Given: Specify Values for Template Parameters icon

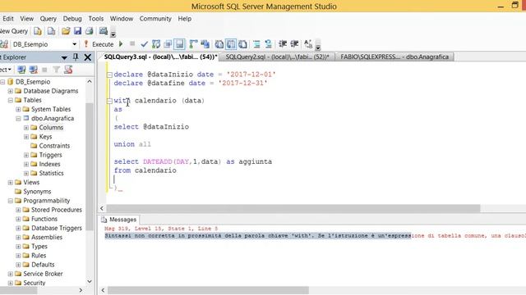Looking at the screenshot, I should [x=308, y=44].
